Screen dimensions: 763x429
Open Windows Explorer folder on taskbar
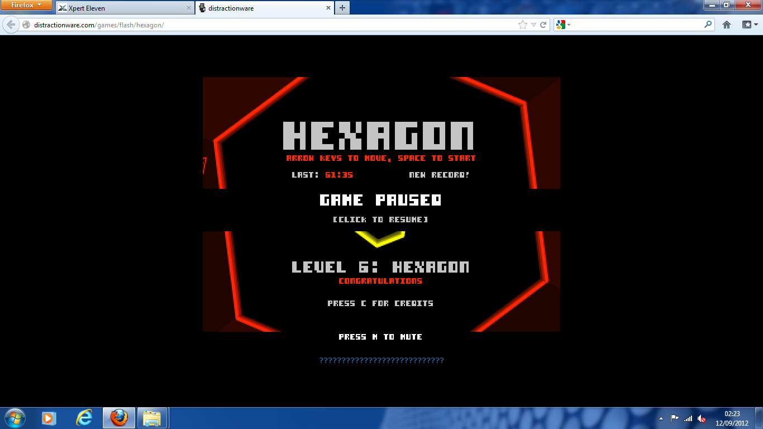pyautogui.click(x=152, y=418)
